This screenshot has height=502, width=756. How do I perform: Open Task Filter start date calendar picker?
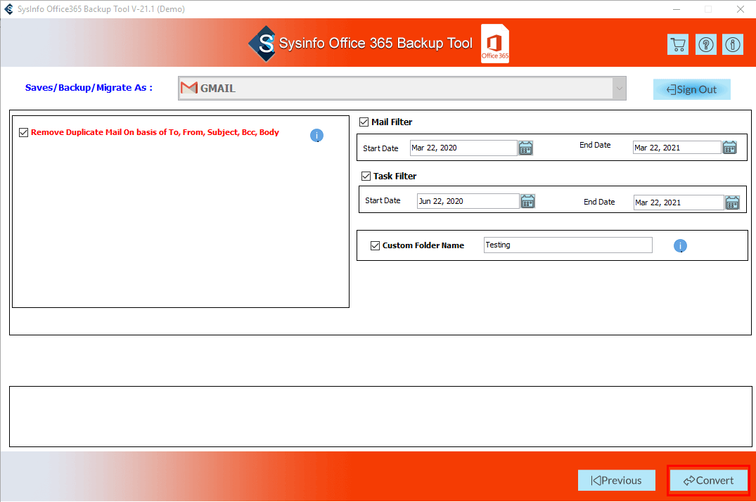coord(527,202)
